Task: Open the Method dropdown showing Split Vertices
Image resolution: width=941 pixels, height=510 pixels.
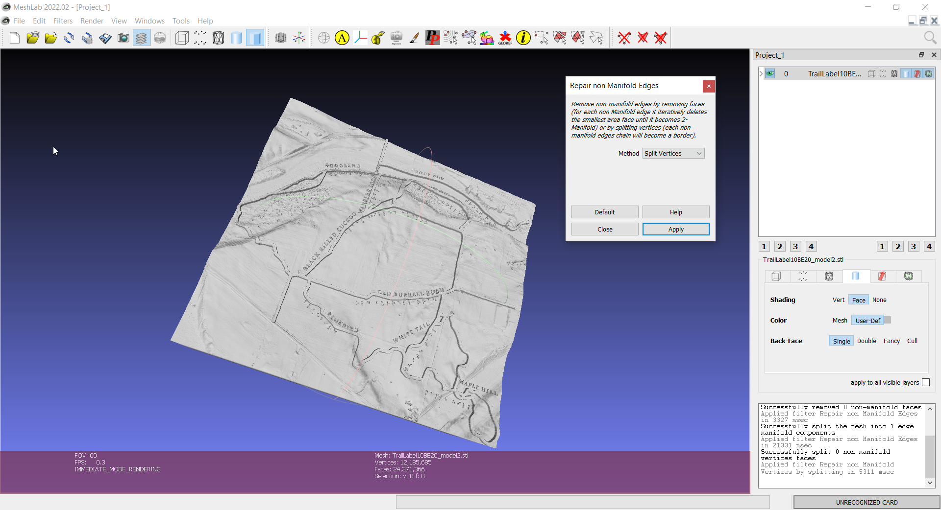Action: pos(673,154)
